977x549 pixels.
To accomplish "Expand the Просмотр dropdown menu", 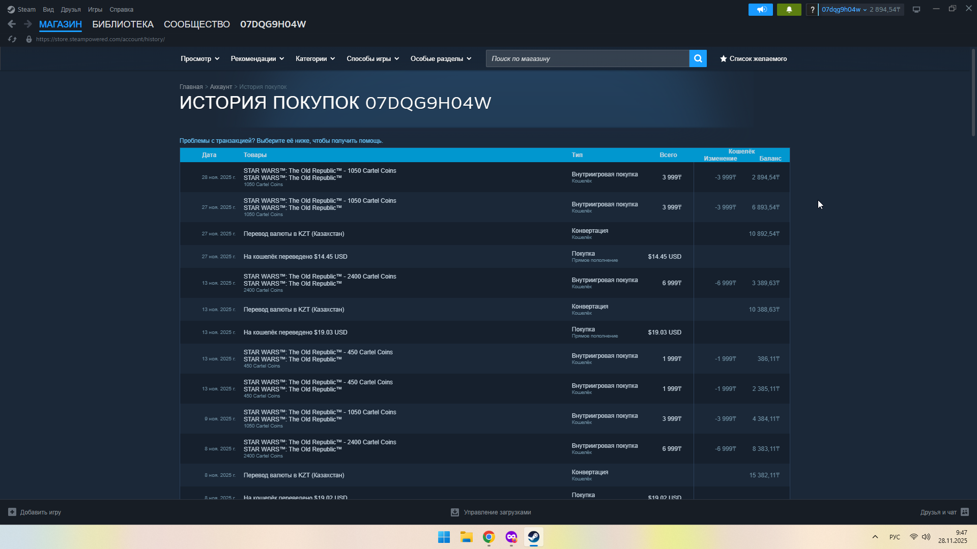I will coord(200,58).
